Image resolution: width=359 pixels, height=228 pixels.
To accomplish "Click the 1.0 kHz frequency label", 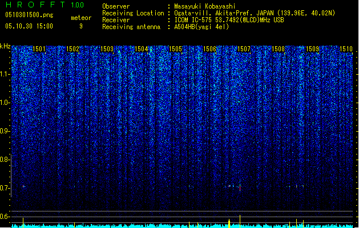I will coord(5,103).
